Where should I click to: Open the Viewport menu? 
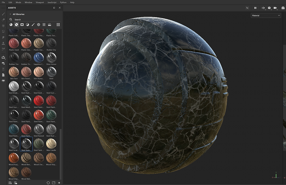40,2
